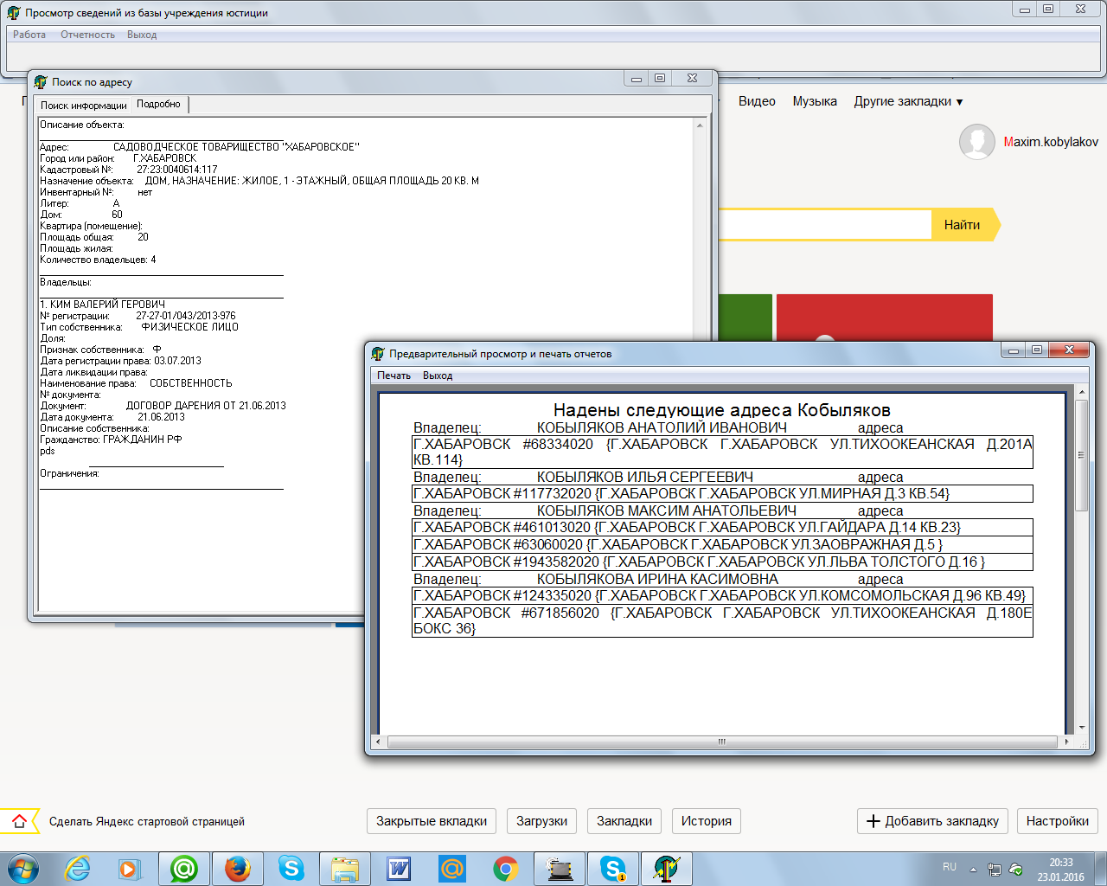Show hidden system tray icons

(x=973, y=869)
